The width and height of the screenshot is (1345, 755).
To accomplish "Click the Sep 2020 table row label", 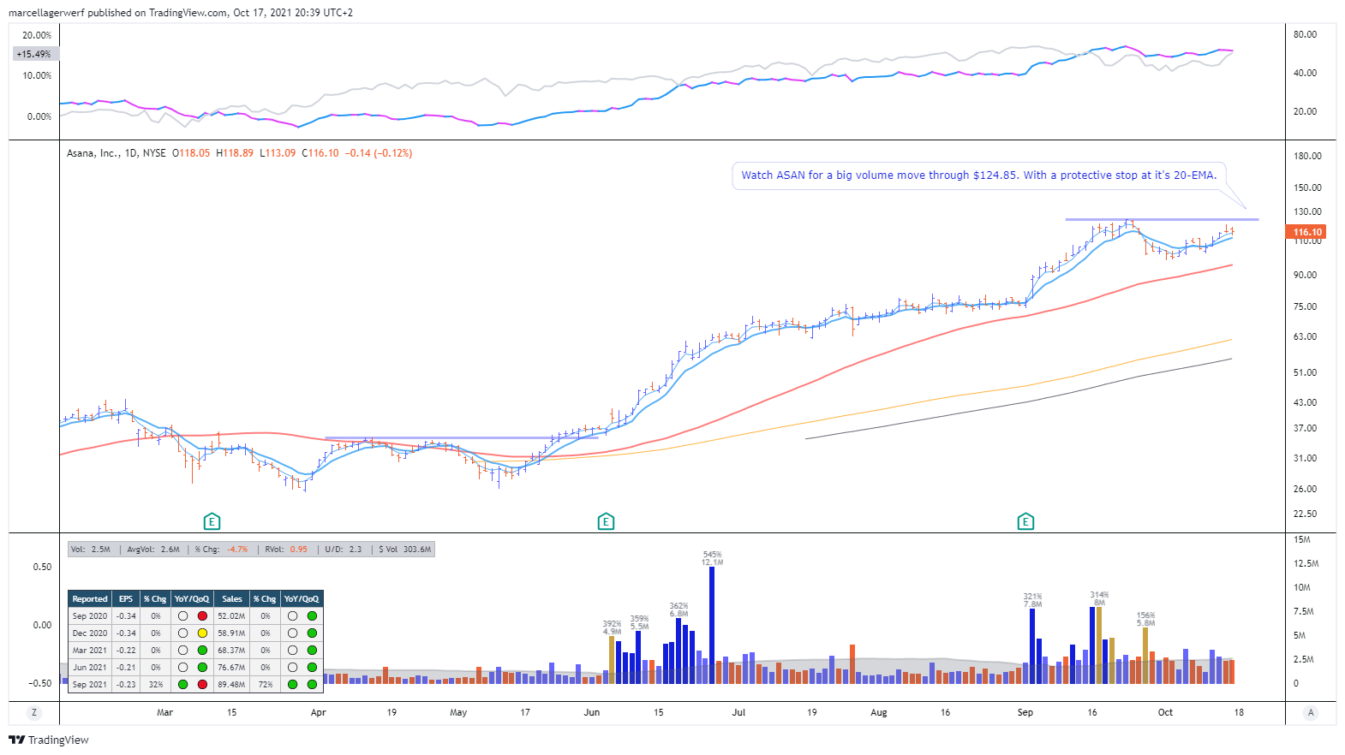I will coord(90,616).
